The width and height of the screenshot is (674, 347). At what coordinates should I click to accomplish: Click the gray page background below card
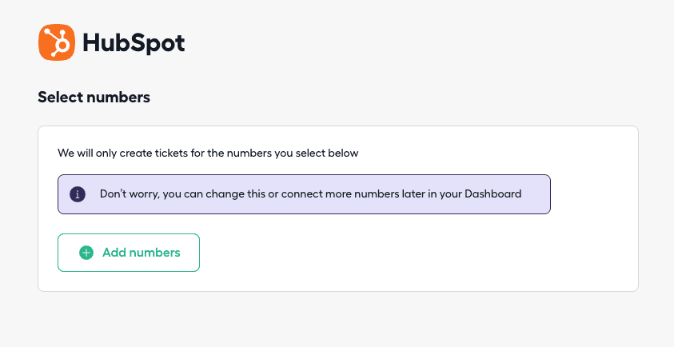[x=336, y=320]
